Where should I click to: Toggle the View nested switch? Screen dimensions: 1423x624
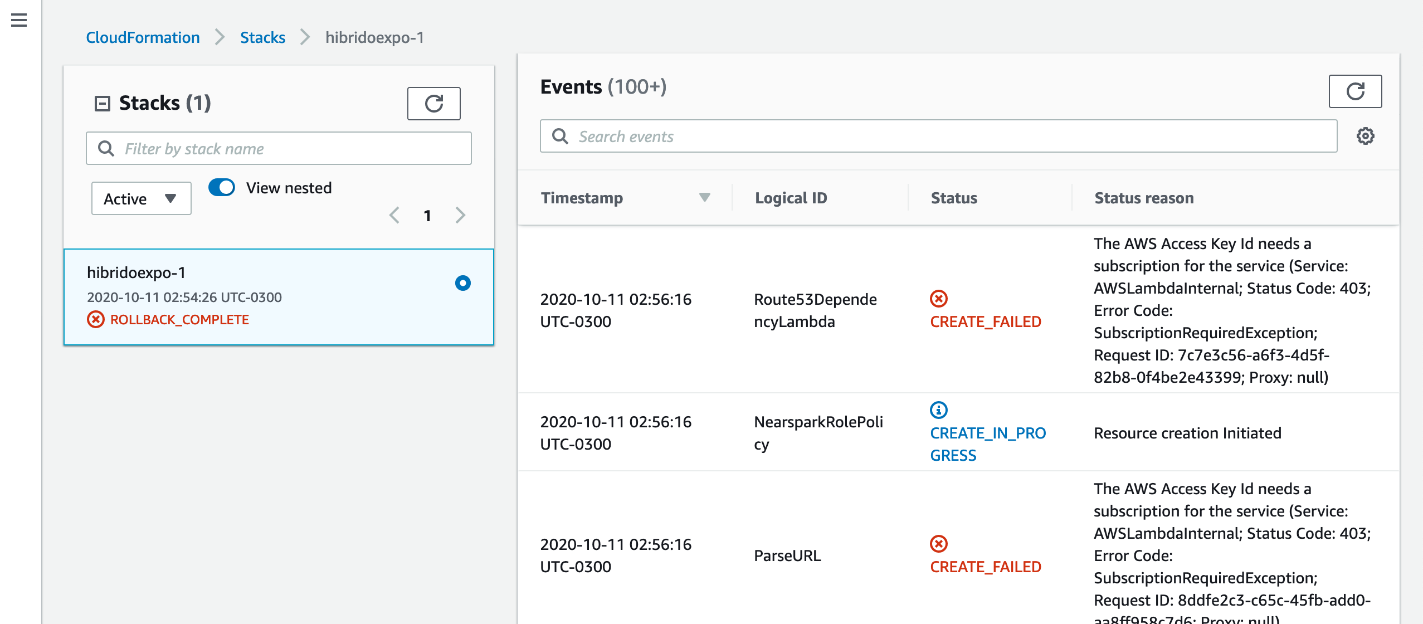(x=222, y=187)
